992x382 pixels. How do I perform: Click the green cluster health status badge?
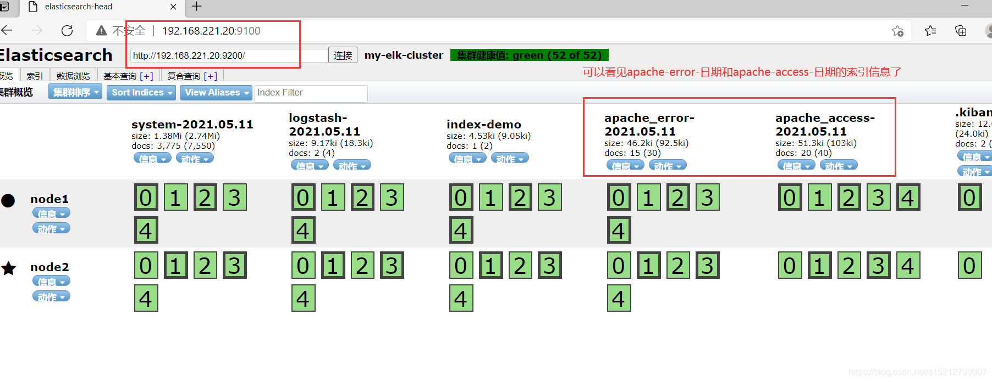click(529, 55)
